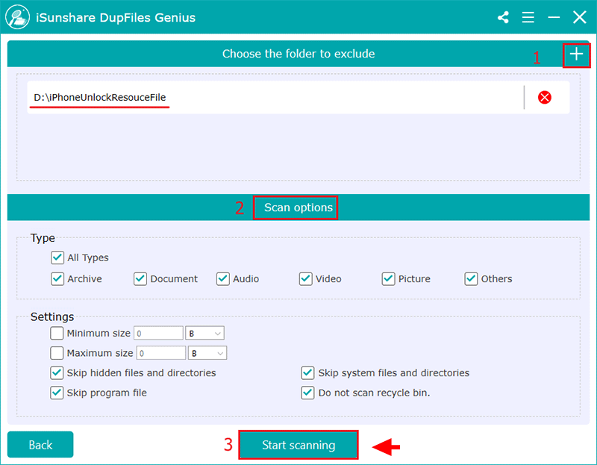Go back using the Back button
597x465 pixels.
point(40,444)
